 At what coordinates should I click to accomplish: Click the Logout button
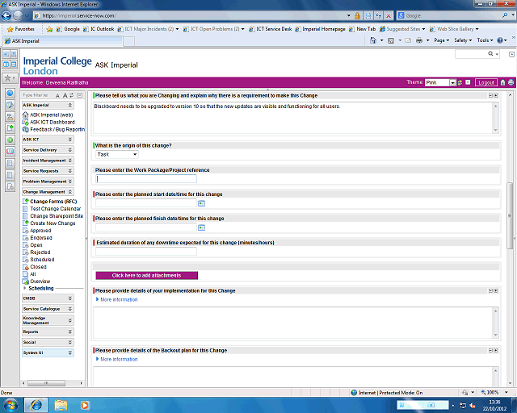pyautogui.click(x=485, y=82)
